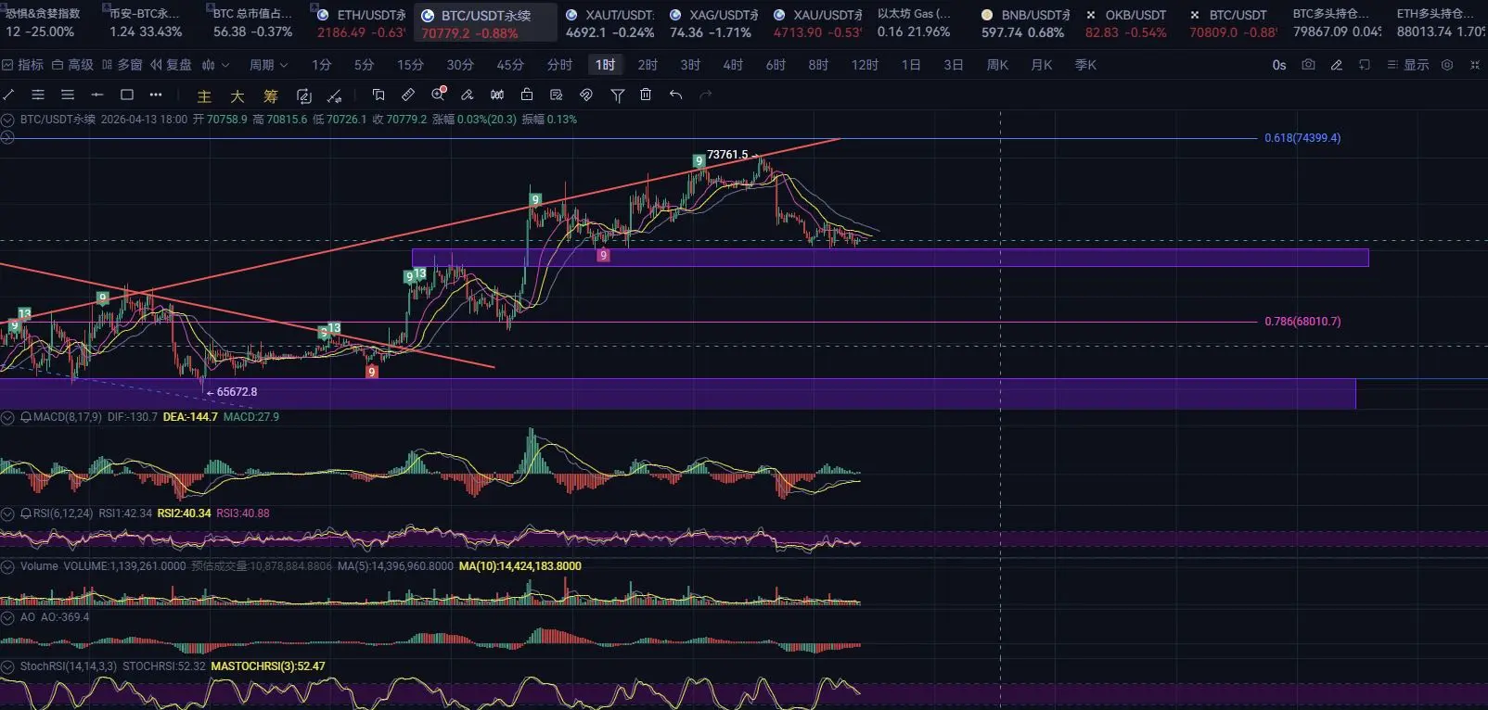This screenshot has height=710, width=1488.
Task: Click the 0.618(74399.4) Fibonacci level label
Action: point(1302,138)
